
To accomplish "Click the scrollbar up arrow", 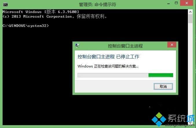I will (190, 12).
